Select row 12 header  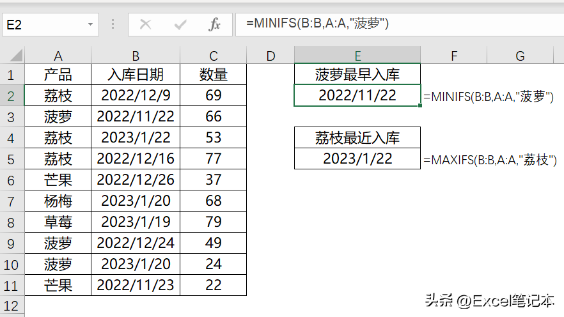pos(12,306)
